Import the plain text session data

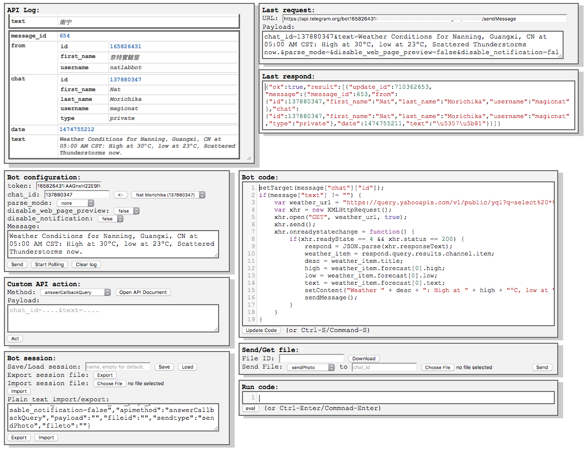[46, 437]
